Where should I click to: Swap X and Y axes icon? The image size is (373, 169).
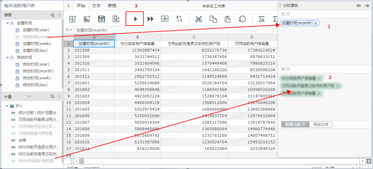pyautogui.click(x=179, y=19)
